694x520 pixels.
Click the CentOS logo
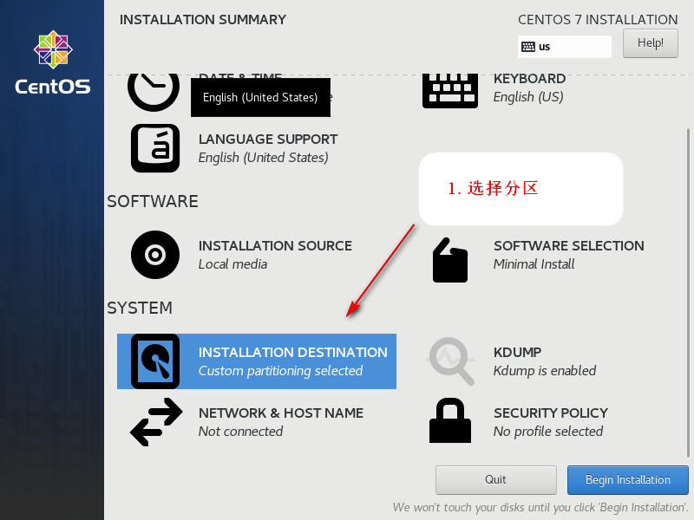pos(53,62)
